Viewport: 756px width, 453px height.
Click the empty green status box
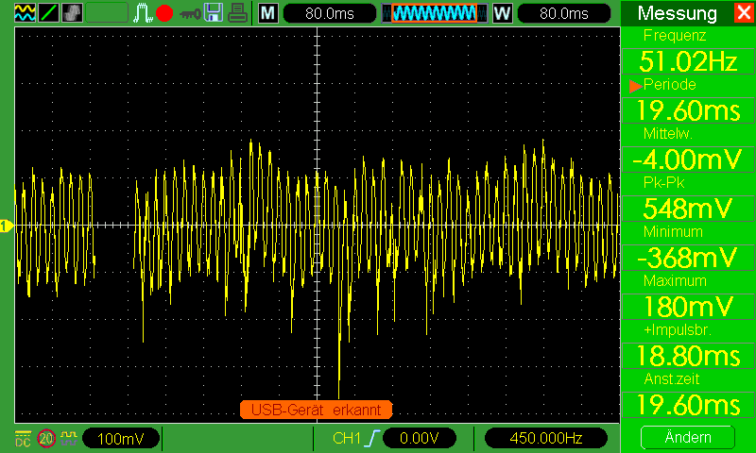(107, 13)
